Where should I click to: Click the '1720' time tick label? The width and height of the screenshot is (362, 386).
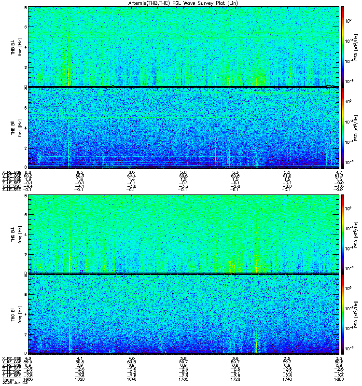pos(235,379)
